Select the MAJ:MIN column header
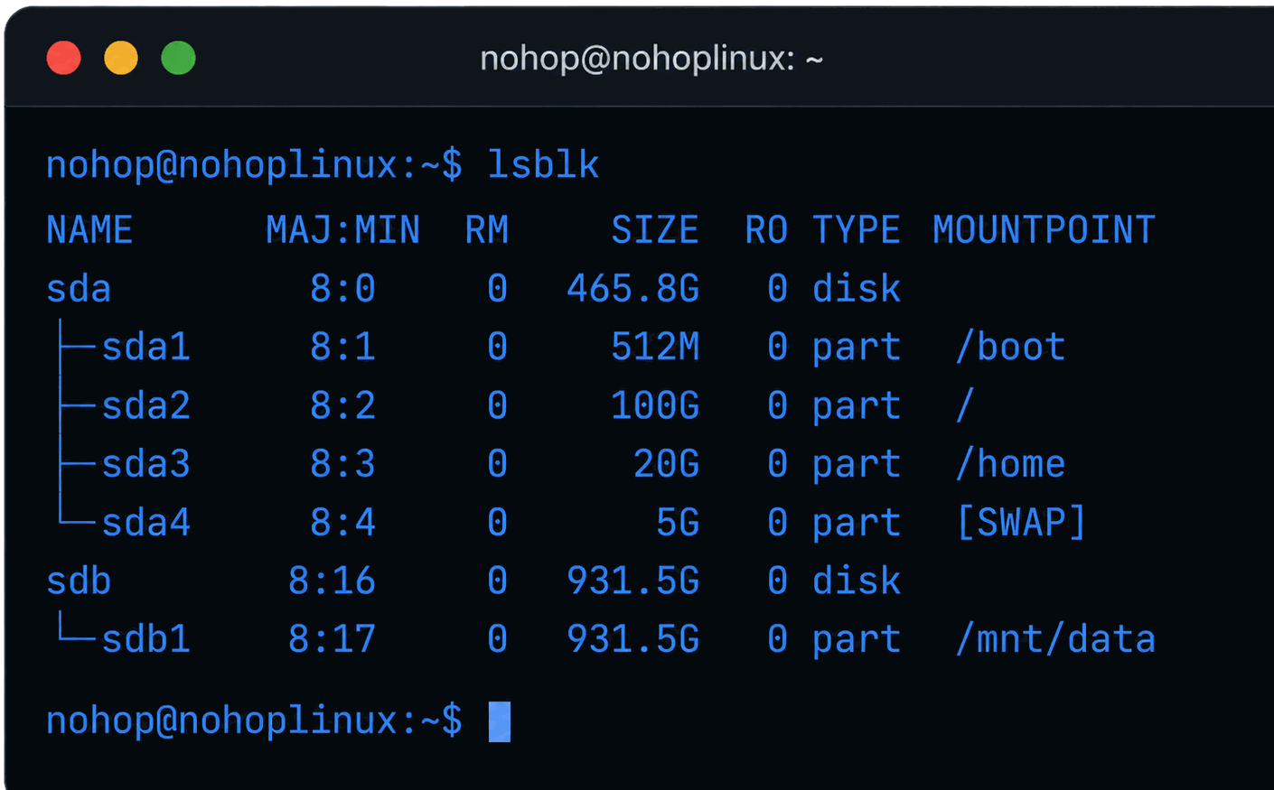The width and height of the screenshot is (1274, 790). [x=343, y=230]
